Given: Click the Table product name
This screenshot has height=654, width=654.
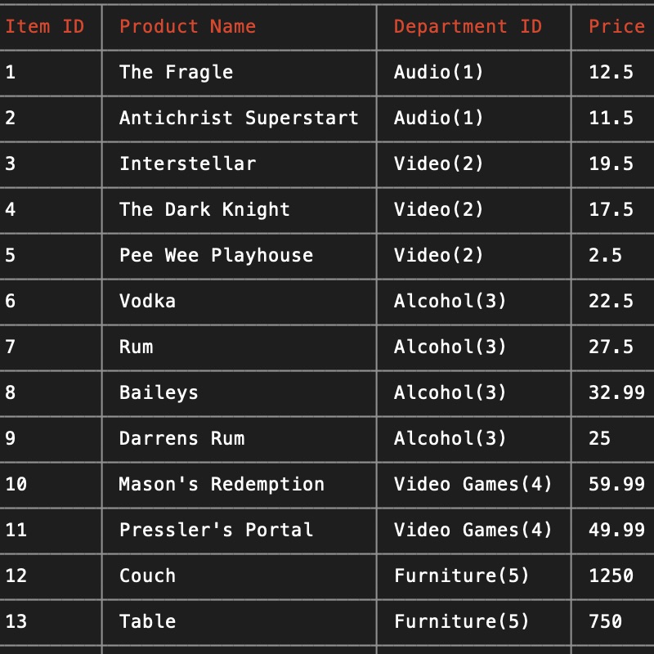Looking at the screenshot, I should 147,621.
